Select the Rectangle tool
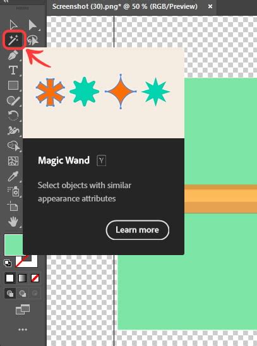The image size is (257, 346). (x=13, y=85)
